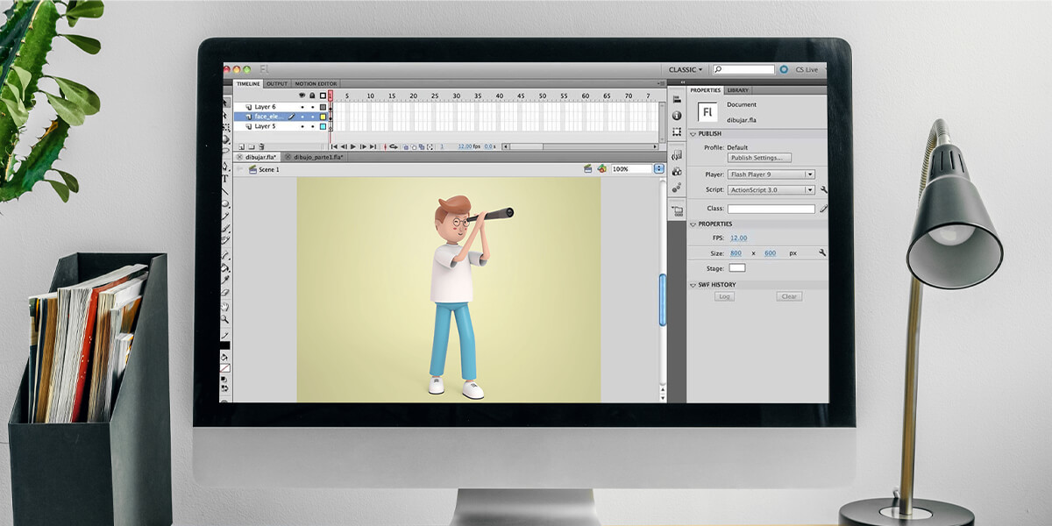1052x526 pixels.
Task: Open the Info panel icon
Action: tap(676, 116)
